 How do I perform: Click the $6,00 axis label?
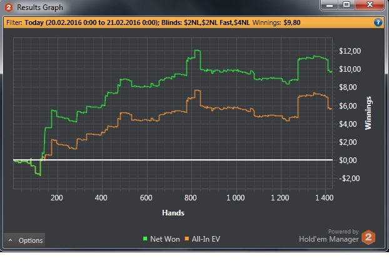click(348, 106)
